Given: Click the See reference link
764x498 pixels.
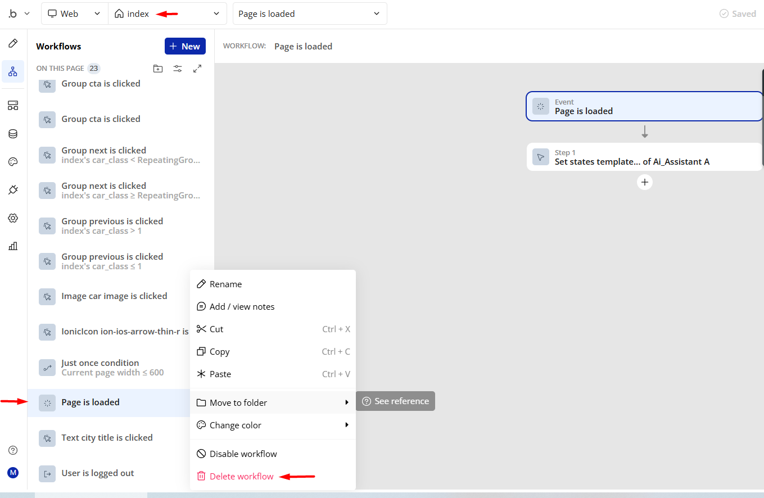Looking at the screenshot, I should point(396,401).
